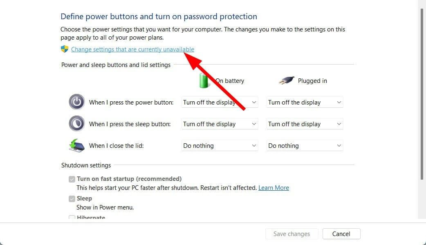426x245 pixels.
Task: Click Change settings that are currently unavailable
Action: 132,49
